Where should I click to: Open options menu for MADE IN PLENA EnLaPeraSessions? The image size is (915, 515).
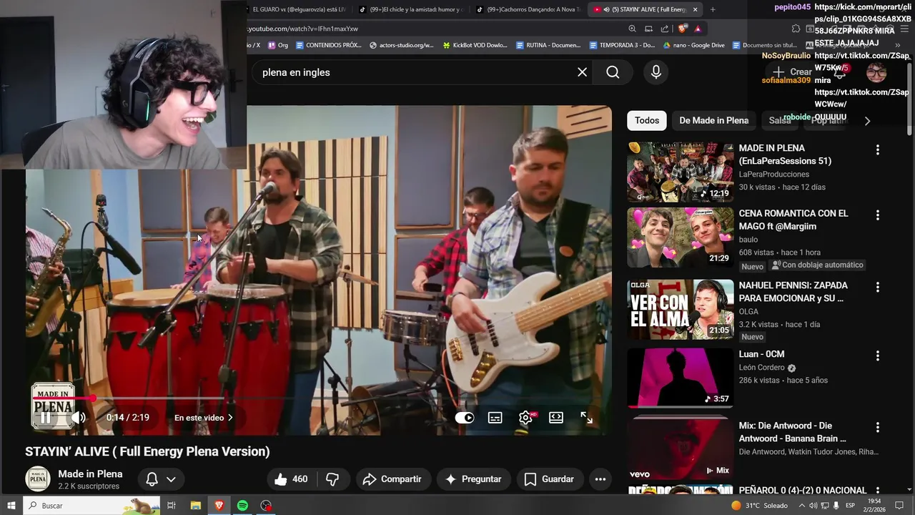click(878, 149)
